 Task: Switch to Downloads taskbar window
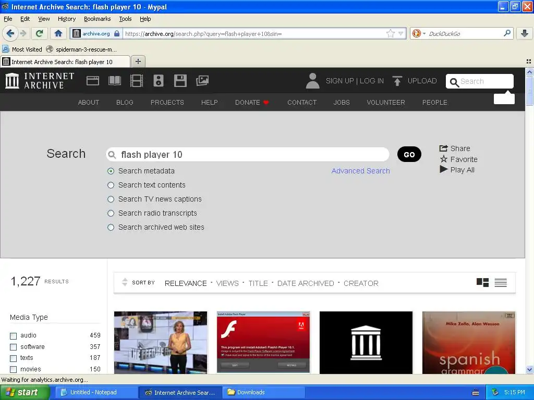pyautogui.click(x=263, y=392)
